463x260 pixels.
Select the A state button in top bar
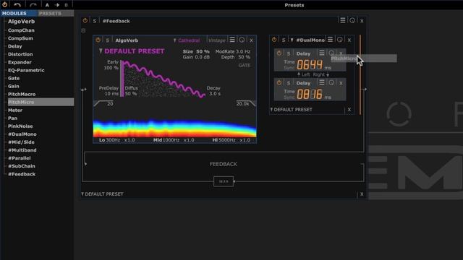coord(47,5)
